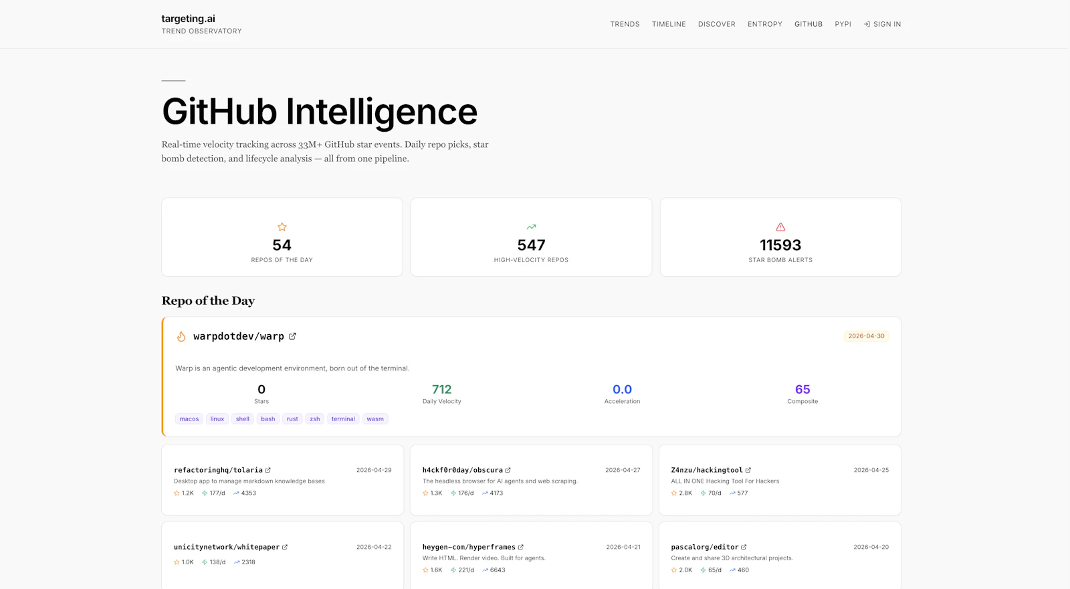Open heygen-com/hyperframes repository
This screenshot has height=589, width=1070.
tap(469, 547)
